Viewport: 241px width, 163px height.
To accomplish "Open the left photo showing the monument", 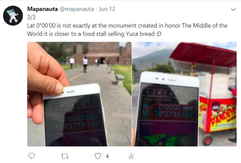I will (79, 94).
